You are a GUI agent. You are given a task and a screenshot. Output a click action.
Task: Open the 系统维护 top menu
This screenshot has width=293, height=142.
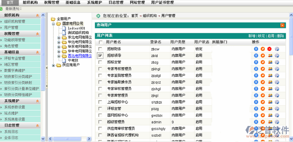94,3
